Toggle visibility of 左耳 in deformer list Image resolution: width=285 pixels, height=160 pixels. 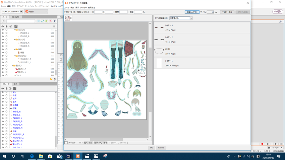(3, 98)
